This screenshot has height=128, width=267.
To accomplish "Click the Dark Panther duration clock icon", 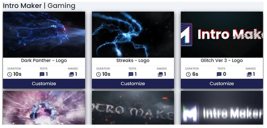I will [x=10, y=74].
